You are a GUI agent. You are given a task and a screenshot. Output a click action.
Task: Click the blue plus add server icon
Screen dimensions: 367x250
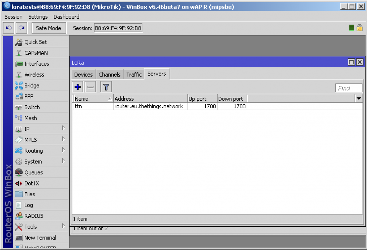[77, 87]
